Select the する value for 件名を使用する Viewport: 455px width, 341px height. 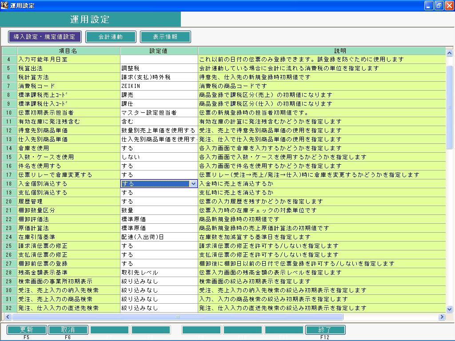point(159,166)
